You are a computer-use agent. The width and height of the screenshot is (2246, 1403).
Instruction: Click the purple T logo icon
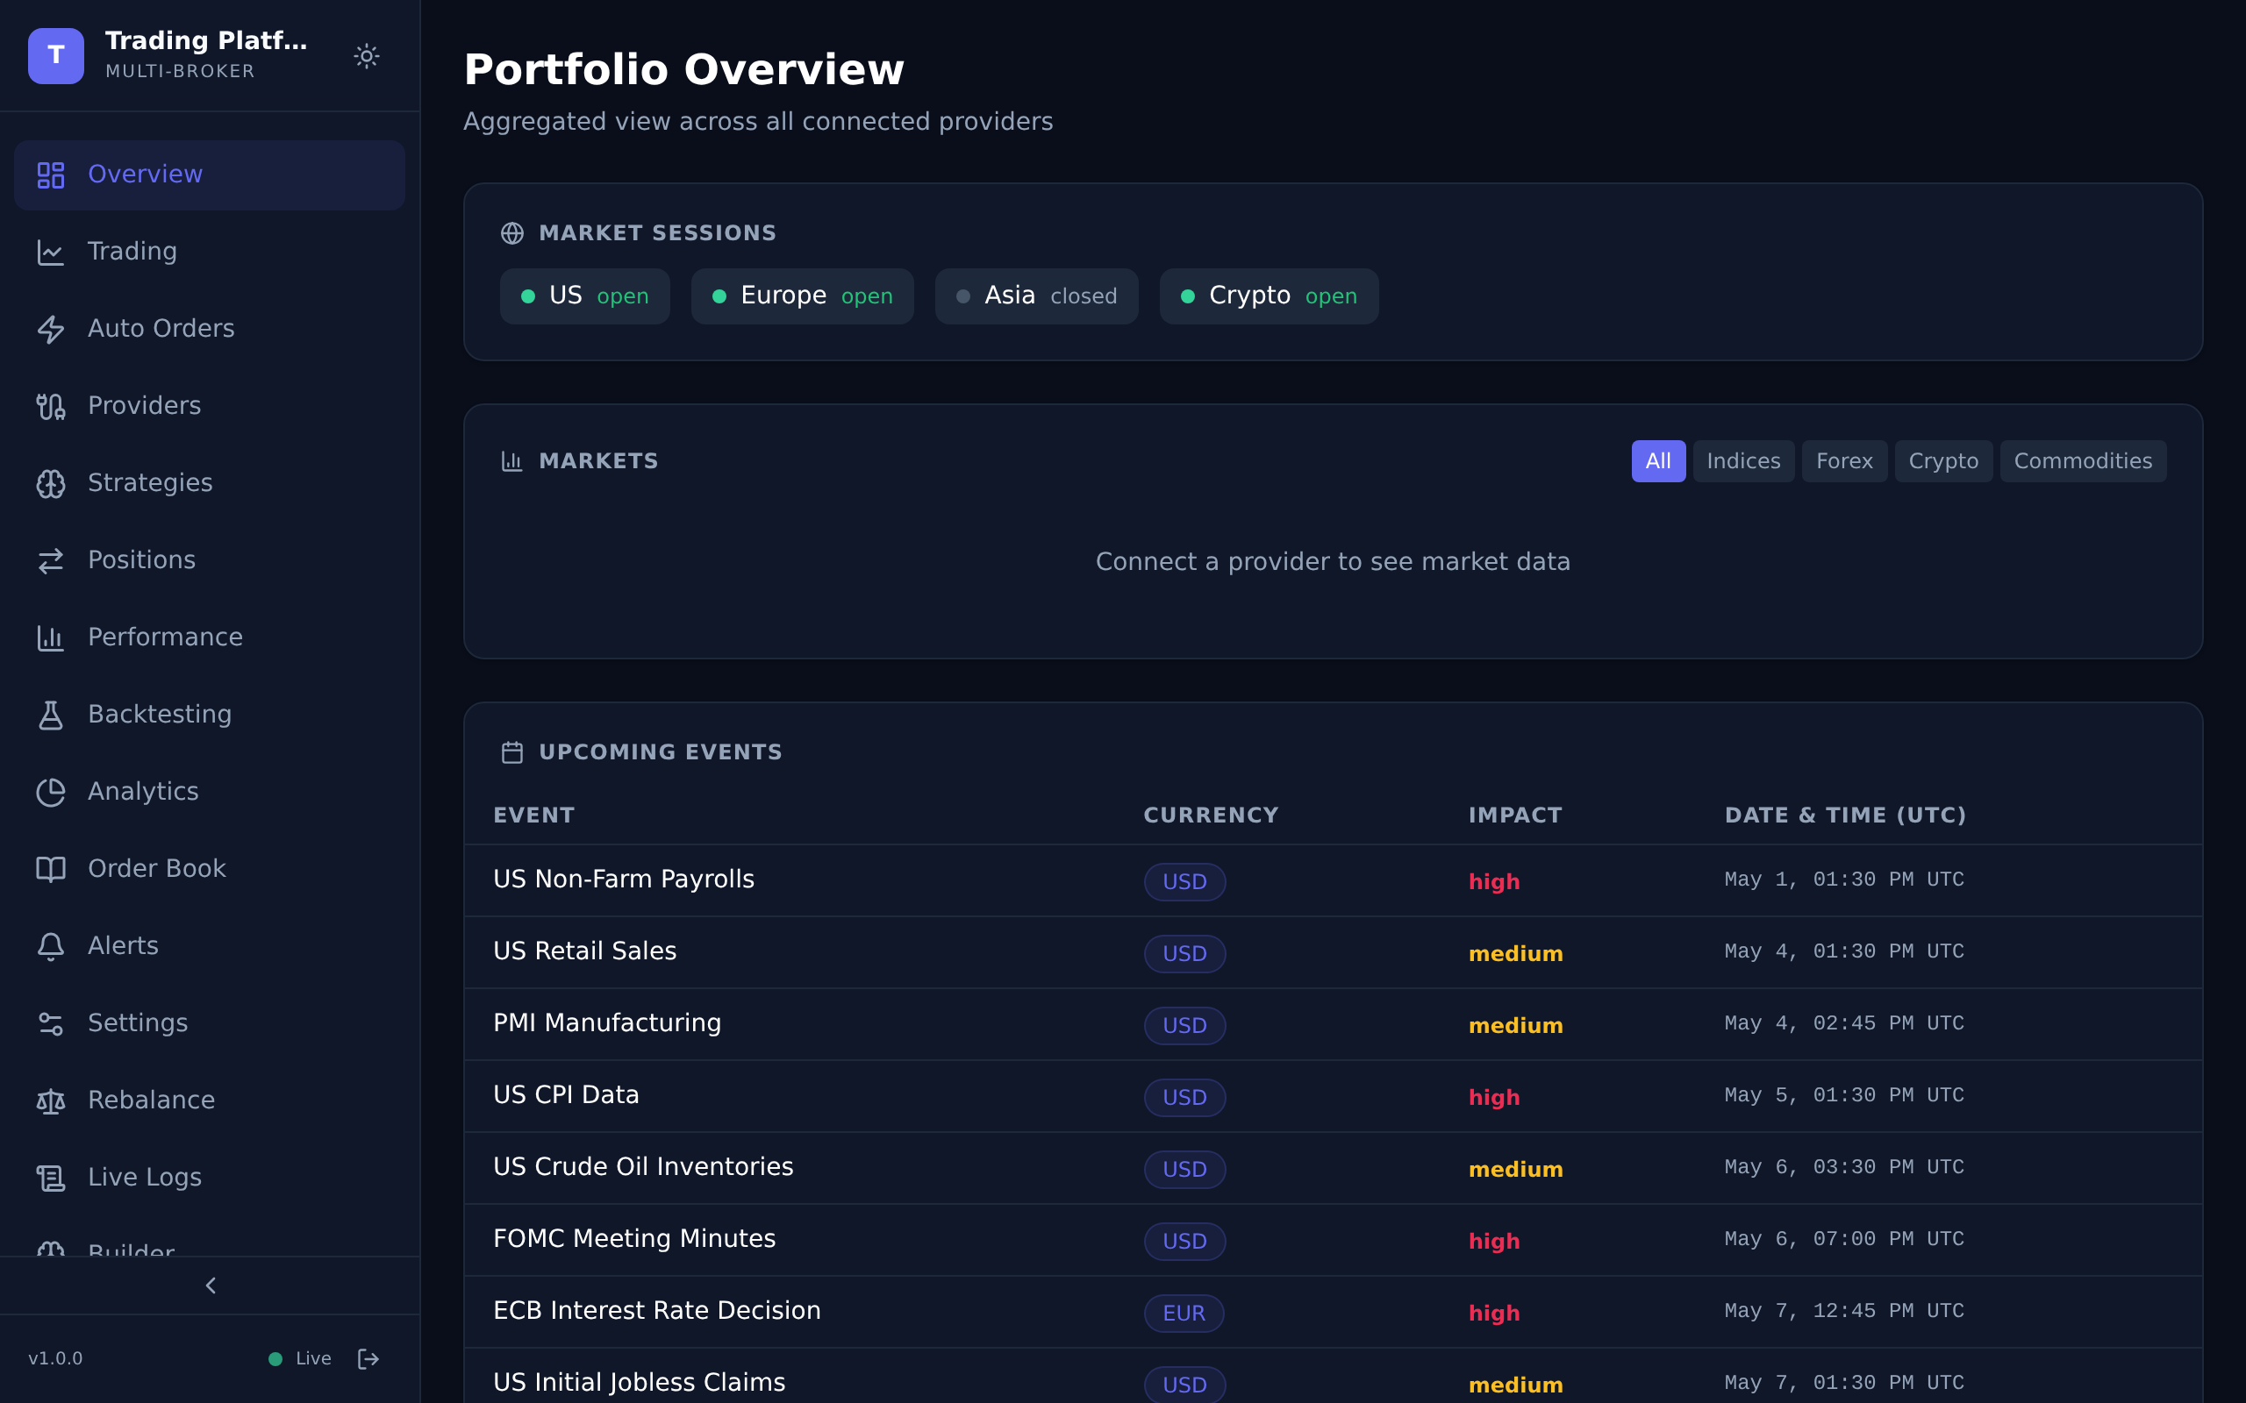[x=55, y=55]
